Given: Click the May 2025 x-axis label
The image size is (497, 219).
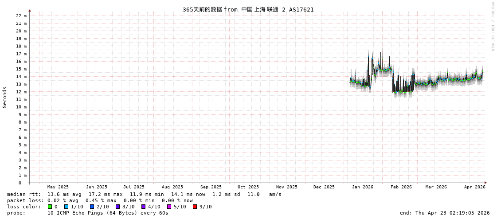Looking at the screenshot, I should pos(58,187).
